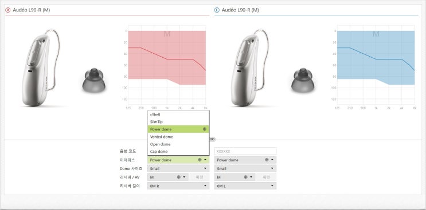Click recommended icon in left receiver field
Image resolution: width=426 pixels, height=210 pixels.
click(246, 177)
